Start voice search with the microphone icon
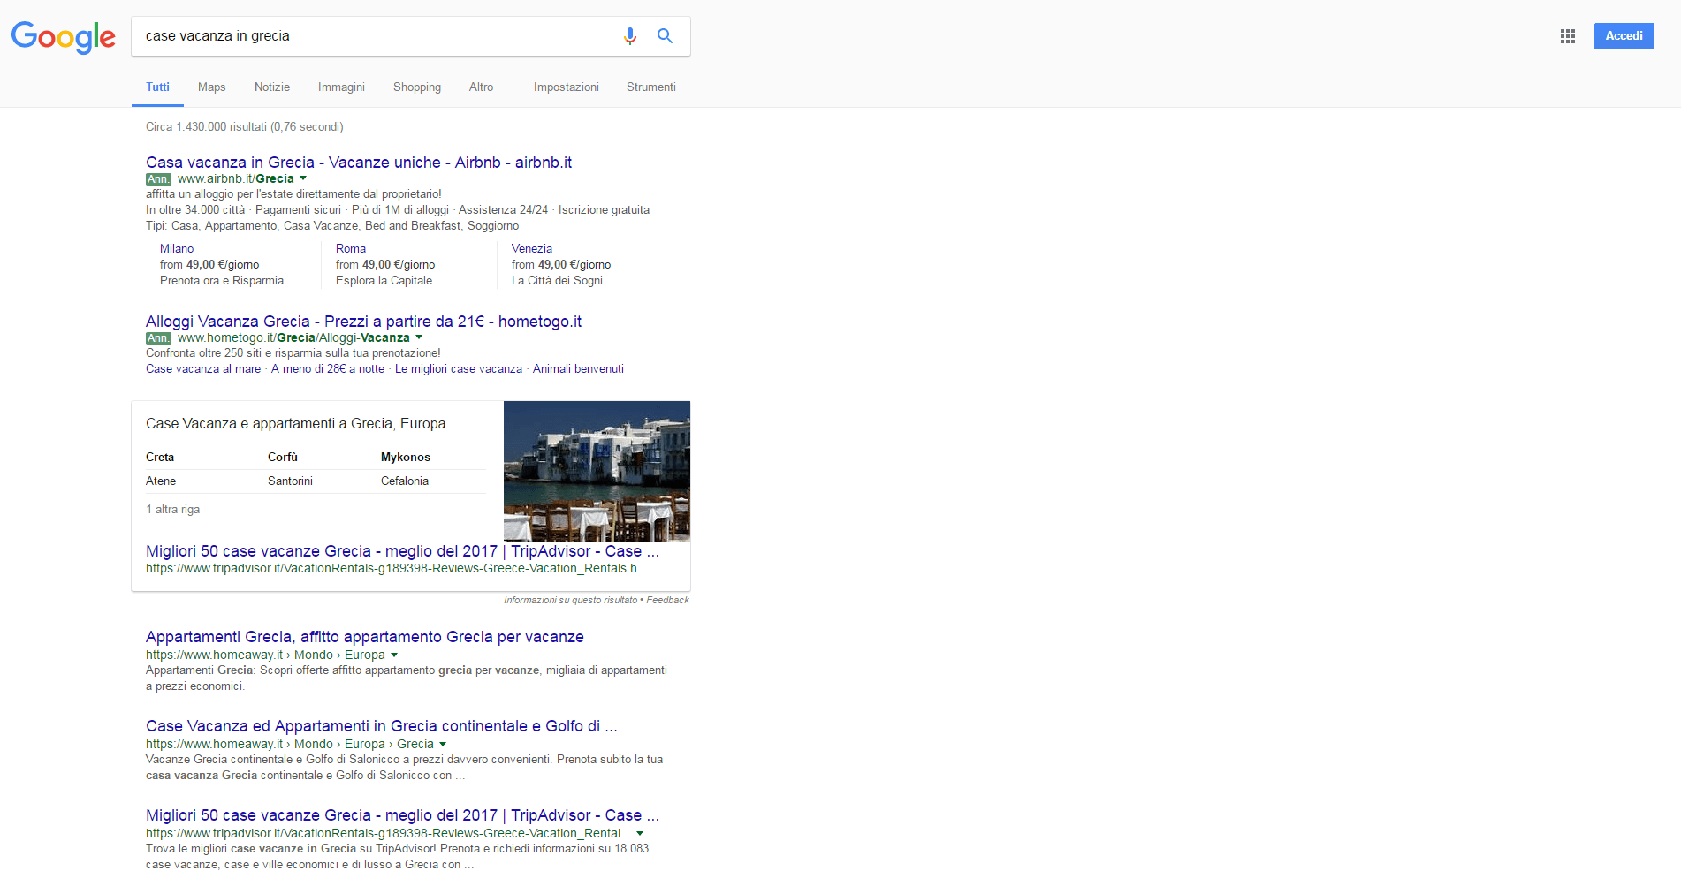 (629, 36)
